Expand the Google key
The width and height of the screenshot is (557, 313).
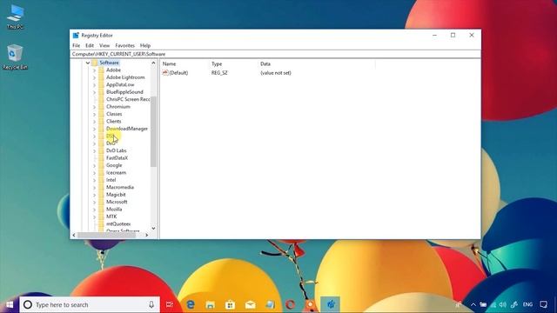click(x=94, y=166)
